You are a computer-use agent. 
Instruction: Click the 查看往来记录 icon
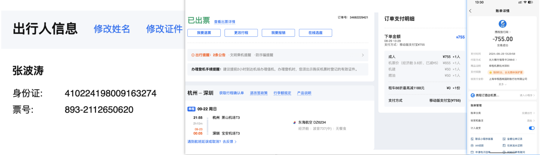(x=504, y=139)
